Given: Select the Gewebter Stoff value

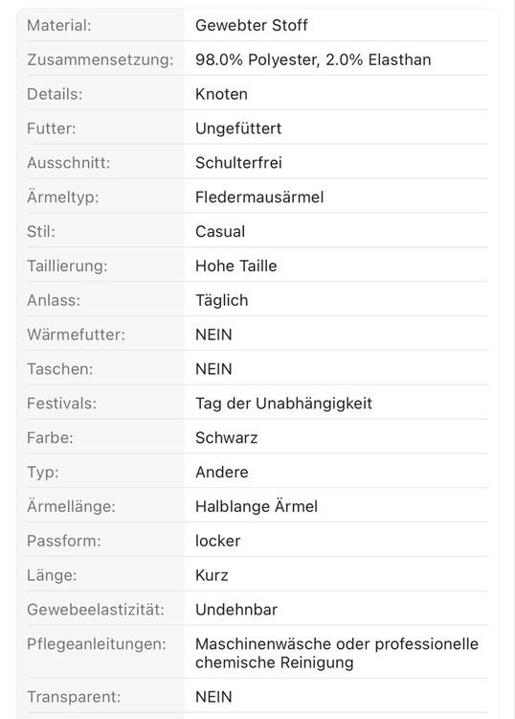Looking at the screenshot, I should 252,25.
